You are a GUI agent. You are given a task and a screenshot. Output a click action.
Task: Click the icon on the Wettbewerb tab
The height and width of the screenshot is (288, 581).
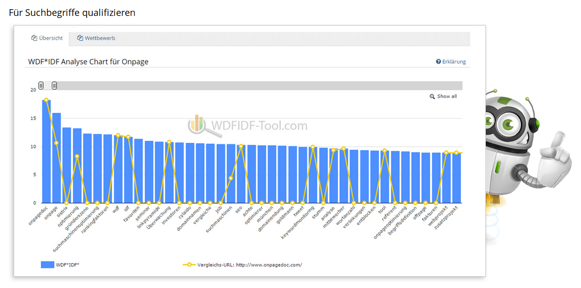[80, 39]
